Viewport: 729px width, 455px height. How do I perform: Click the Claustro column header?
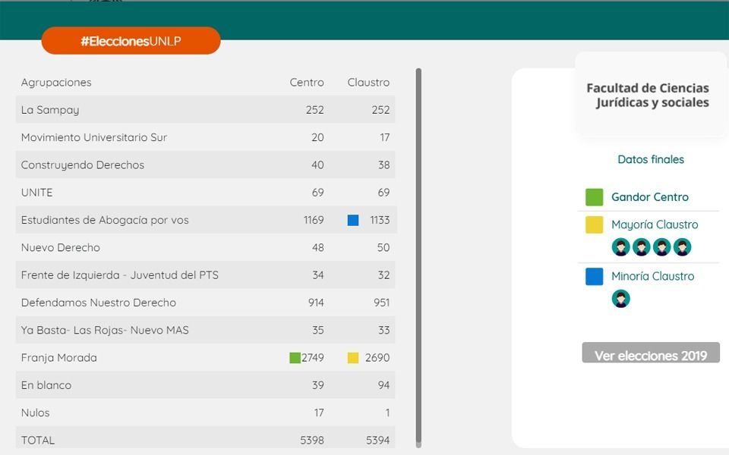click(368, 83)
